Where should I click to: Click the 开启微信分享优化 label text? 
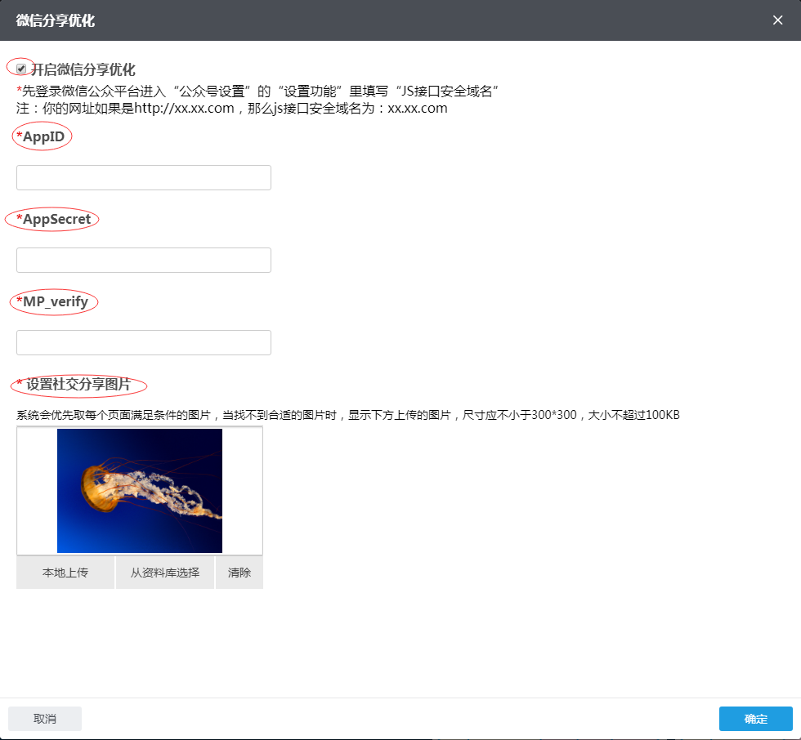(x=83, y=69)
